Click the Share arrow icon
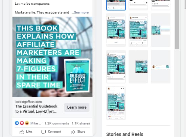 [73, 132]
